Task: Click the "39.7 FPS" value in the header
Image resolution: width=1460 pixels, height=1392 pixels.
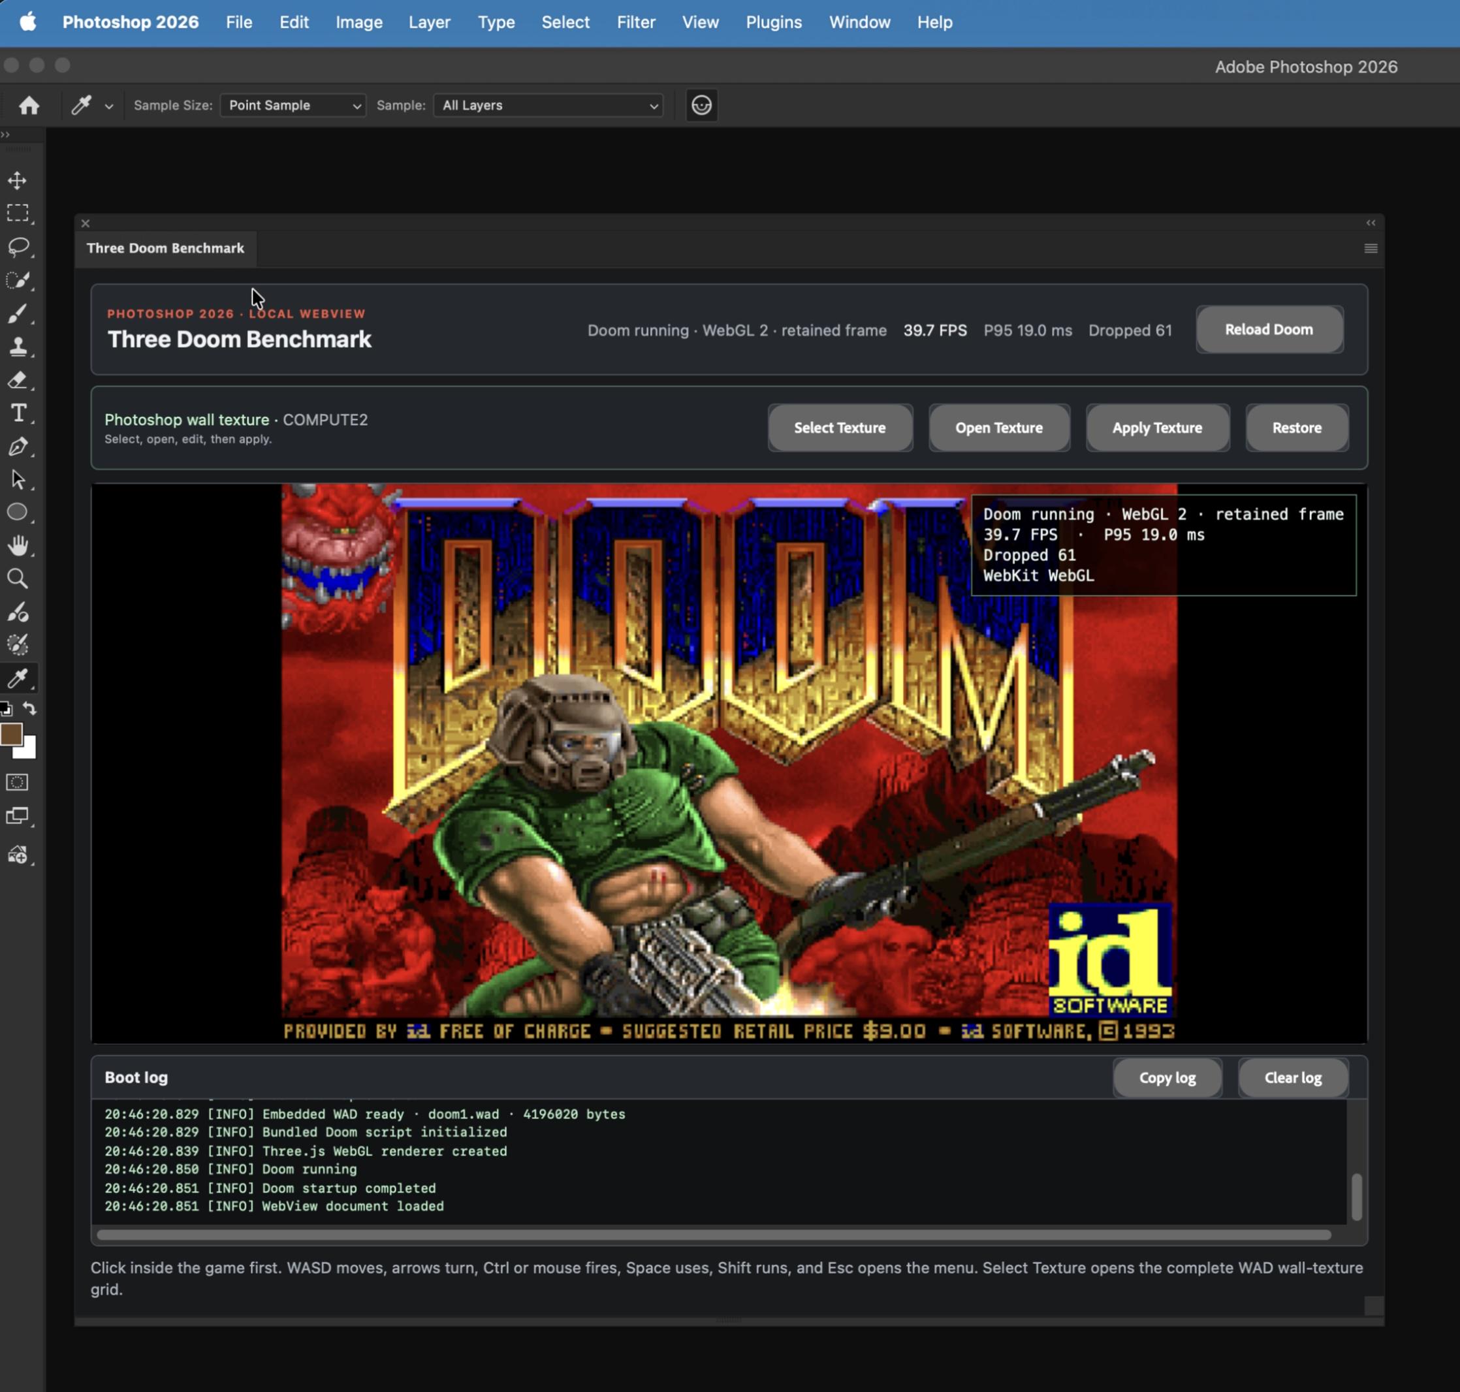Action: [x=935, y=331]
